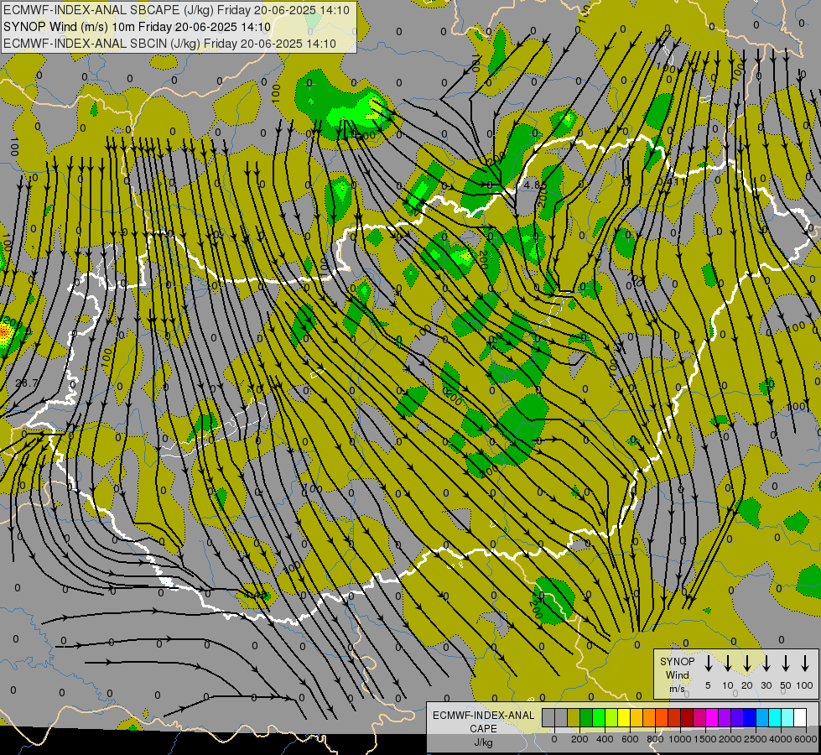Click the 'ECMWF-INDEX-ANAL CAPE' legend title
This screenshot has width=821, height=755.
click(x=483, y=722)
